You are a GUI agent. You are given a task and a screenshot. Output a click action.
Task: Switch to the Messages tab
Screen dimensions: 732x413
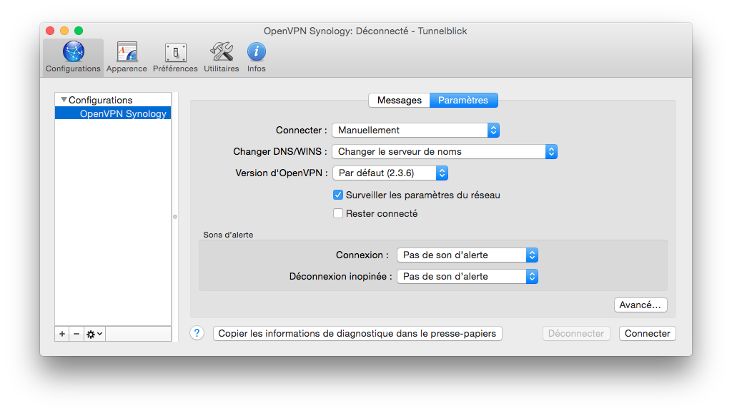point(399,100)
